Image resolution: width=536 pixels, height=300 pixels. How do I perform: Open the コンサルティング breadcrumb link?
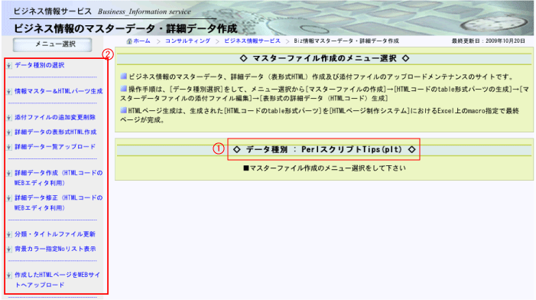[187, 41]
